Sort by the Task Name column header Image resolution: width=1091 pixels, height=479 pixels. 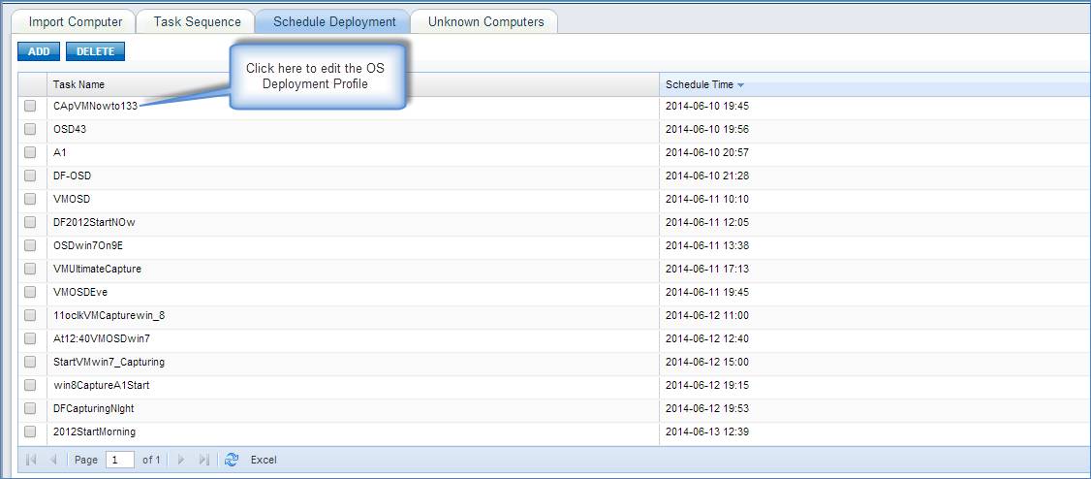(x=78, y=85)
